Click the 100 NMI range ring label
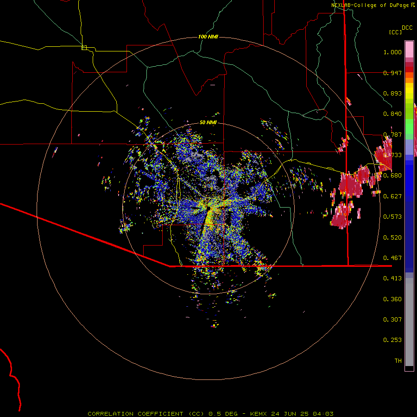Viewport: 417px width, 417px height. pyautogui.click(x=208, y=37)
